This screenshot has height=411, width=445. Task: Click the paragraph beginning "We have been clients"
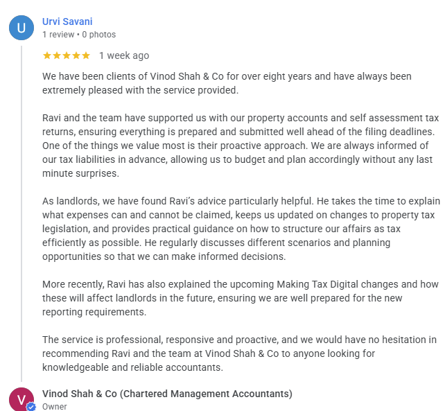pos(227,83)
